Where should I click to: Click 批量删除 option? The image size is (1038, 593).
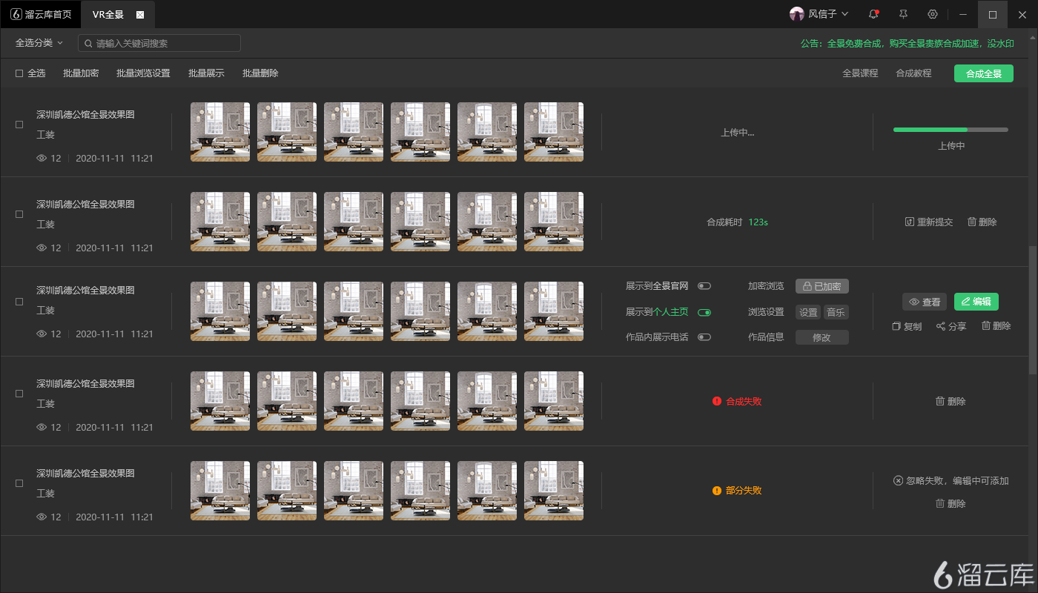(260, 73)
